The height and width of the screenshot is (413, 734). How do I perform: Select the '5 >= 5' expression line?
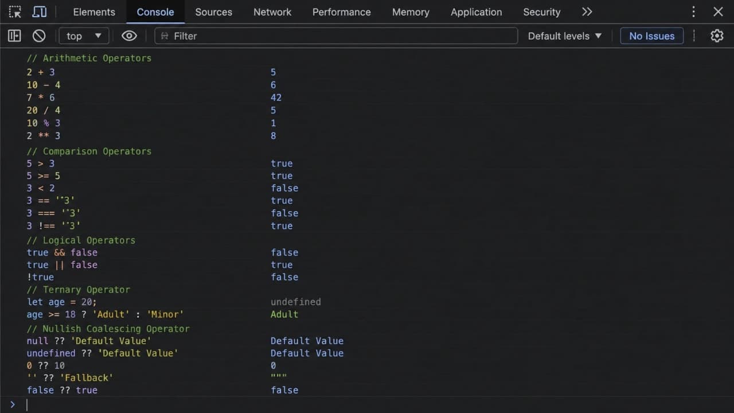44,176
